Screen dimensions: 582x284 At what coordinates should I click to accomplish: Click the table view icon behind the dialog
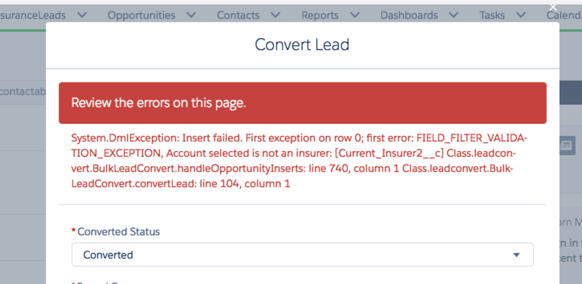(x=566, y=146)
